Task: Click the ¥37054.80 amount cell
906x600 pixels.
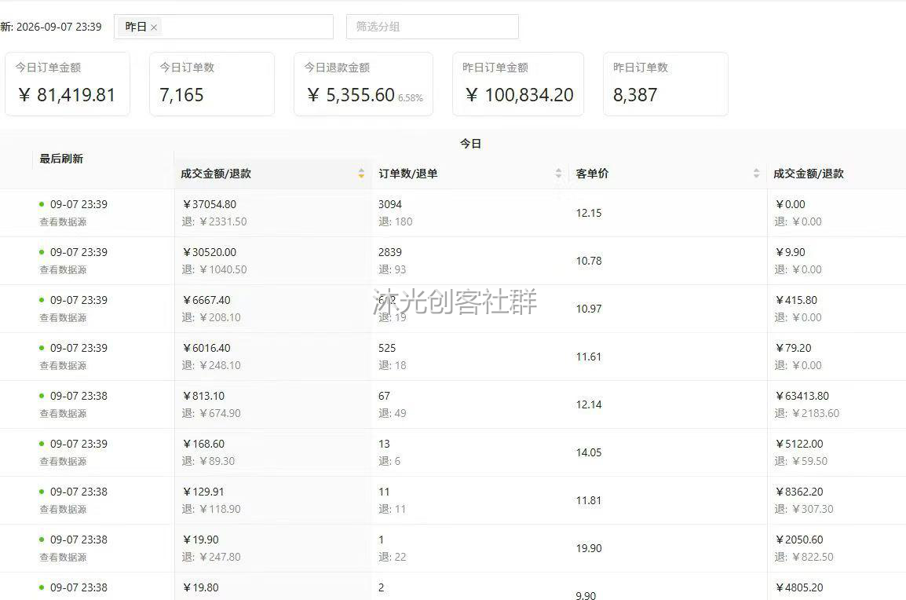Action: coord(209,205)
